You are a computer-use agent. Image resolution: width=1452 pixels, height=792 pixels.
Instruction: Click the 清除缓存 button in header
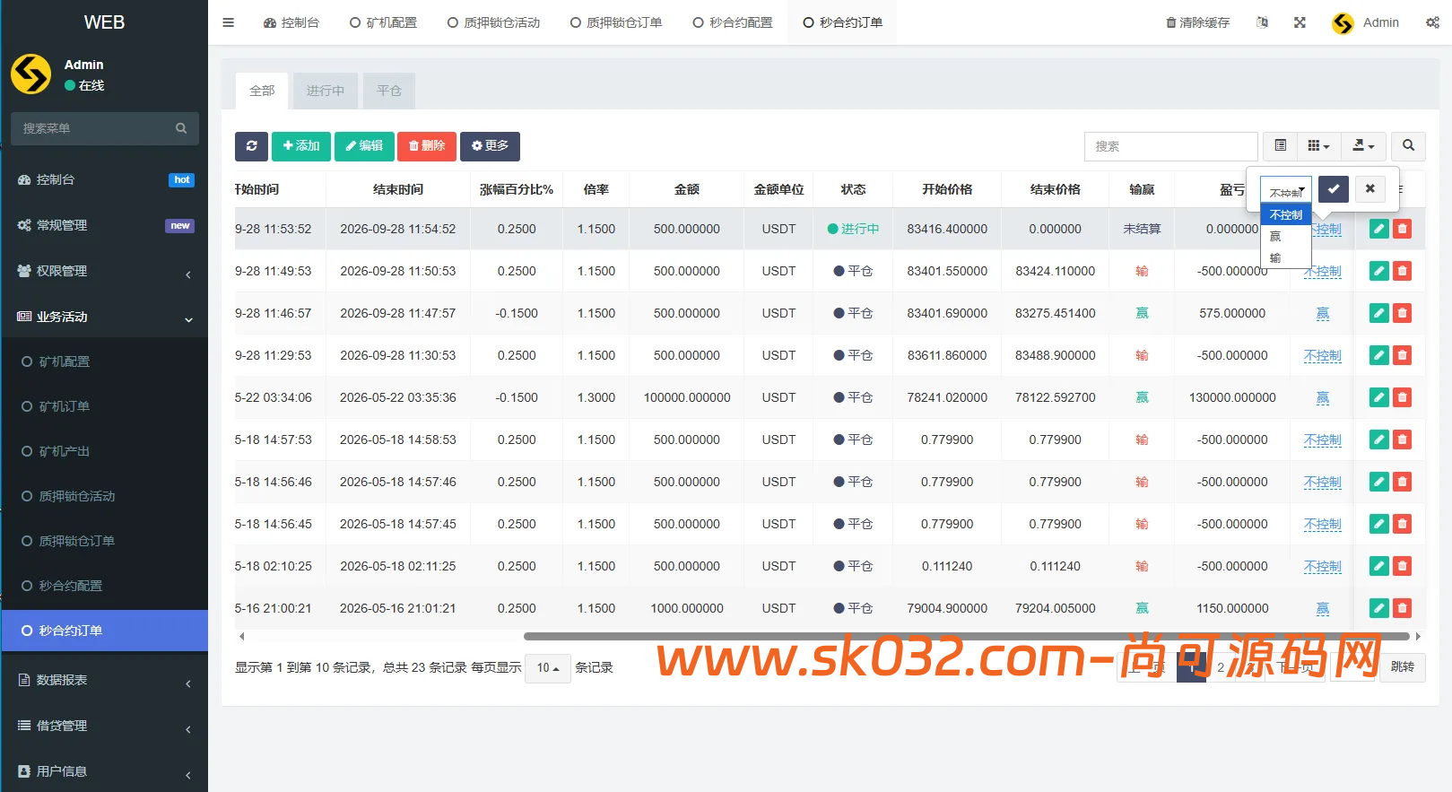1198,22
